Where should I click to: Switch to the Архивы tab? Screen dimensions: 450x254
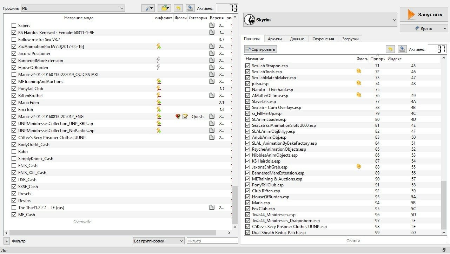click(x=274, y=39)
